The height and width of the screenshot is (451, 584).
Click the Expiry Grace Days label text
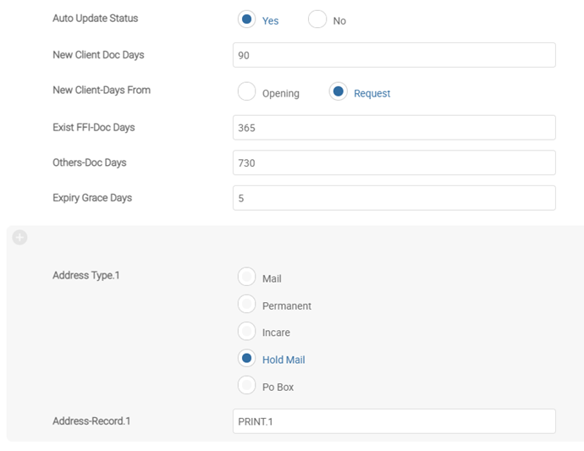[x=92, y=198]
